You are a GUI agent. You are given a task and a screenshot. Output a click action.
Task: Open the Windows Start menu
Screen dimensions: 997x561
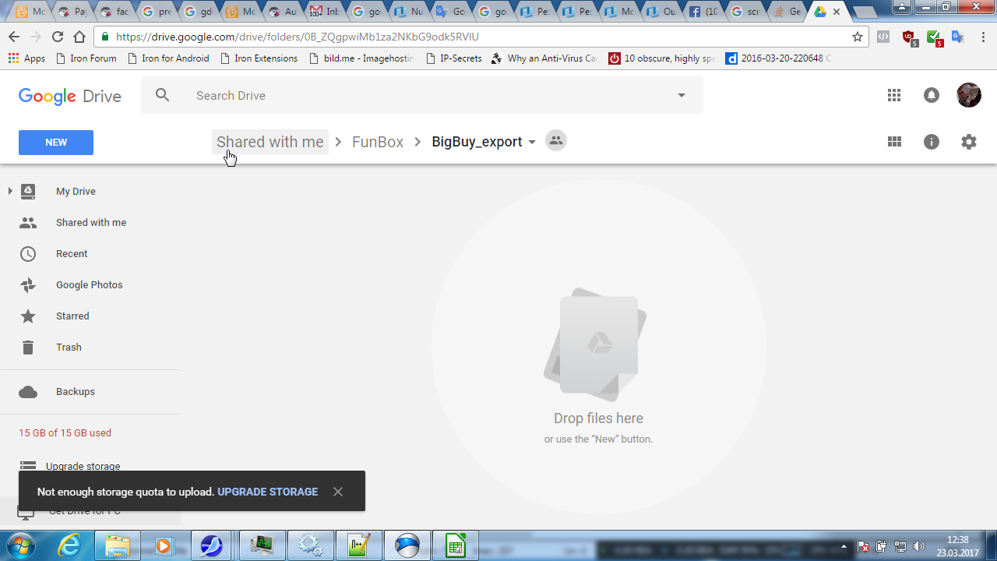tap(19, 545)
